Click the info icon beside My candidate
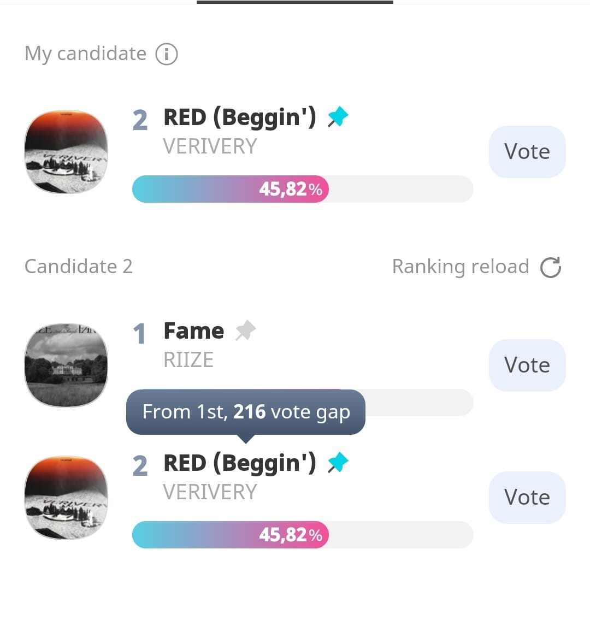The height and width of the screenshot is (626, 590). tap(167, 54)
